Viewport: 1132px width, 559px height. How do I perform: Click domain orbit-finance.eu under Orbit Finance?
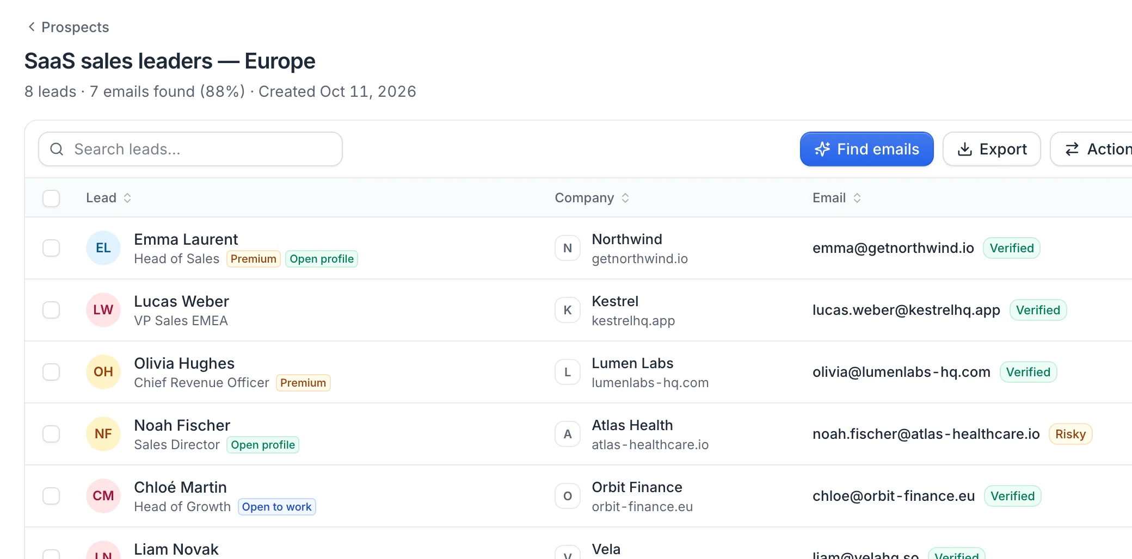click(642, 507)
